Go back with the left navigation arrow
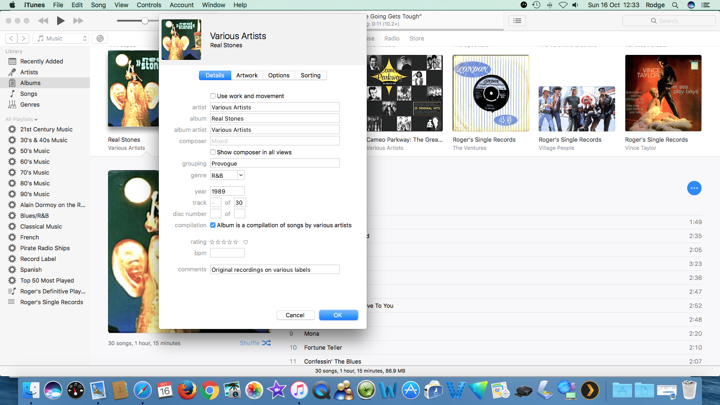 point(12,39)
